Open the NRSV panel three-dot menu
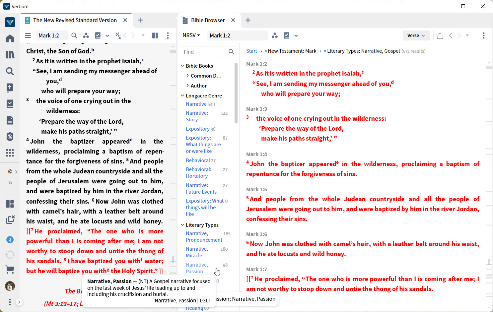The width and height of the screenshot is (493, 312). 168,35
